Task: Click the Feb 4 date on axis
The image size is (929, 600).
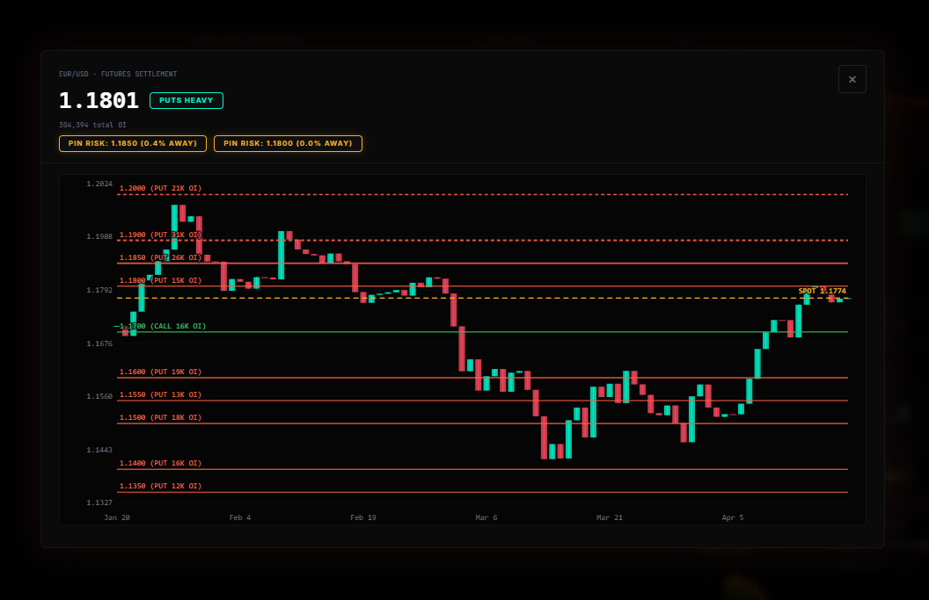Action: tap(240, 517)
